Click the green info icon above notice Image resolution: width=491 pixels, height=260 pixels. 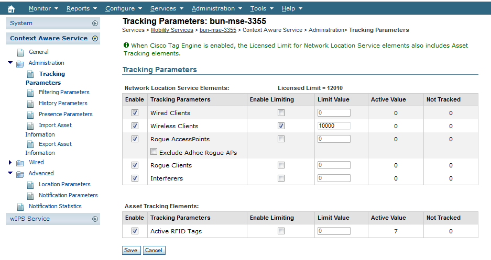click(126, 46)
